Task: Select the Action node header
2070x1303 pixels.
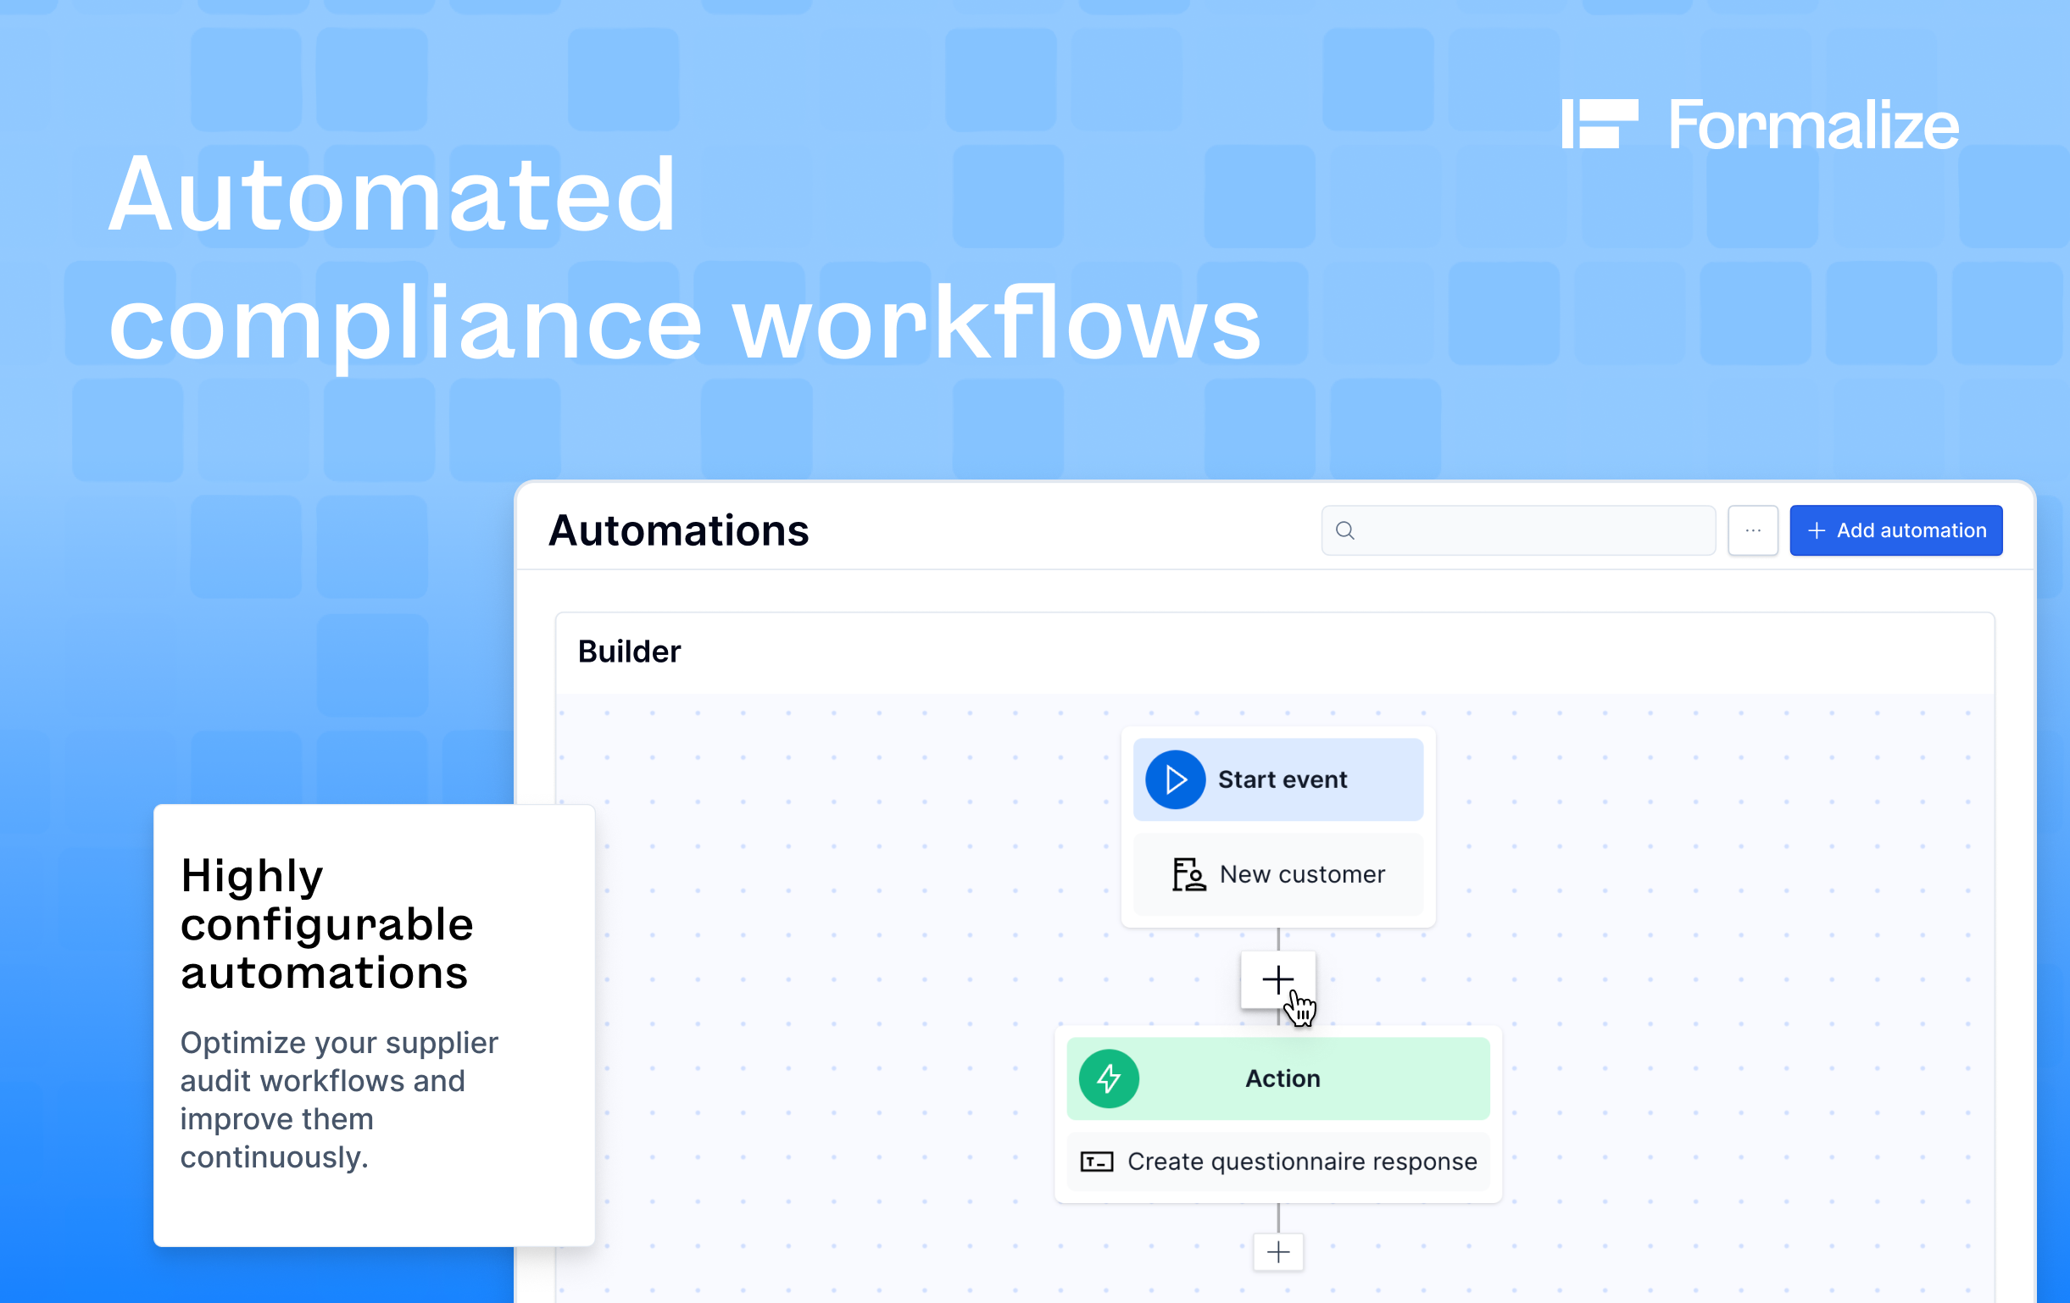Action: click(1283, 1078)
